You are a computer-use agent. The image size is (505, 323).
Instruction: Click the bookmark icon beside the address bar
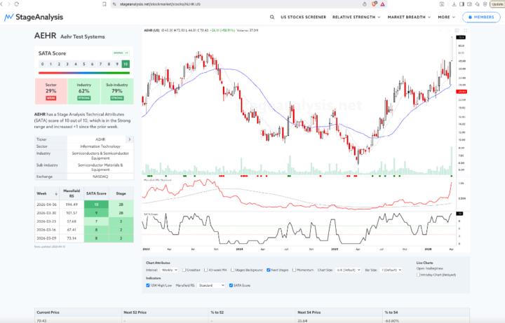point(105,4)
